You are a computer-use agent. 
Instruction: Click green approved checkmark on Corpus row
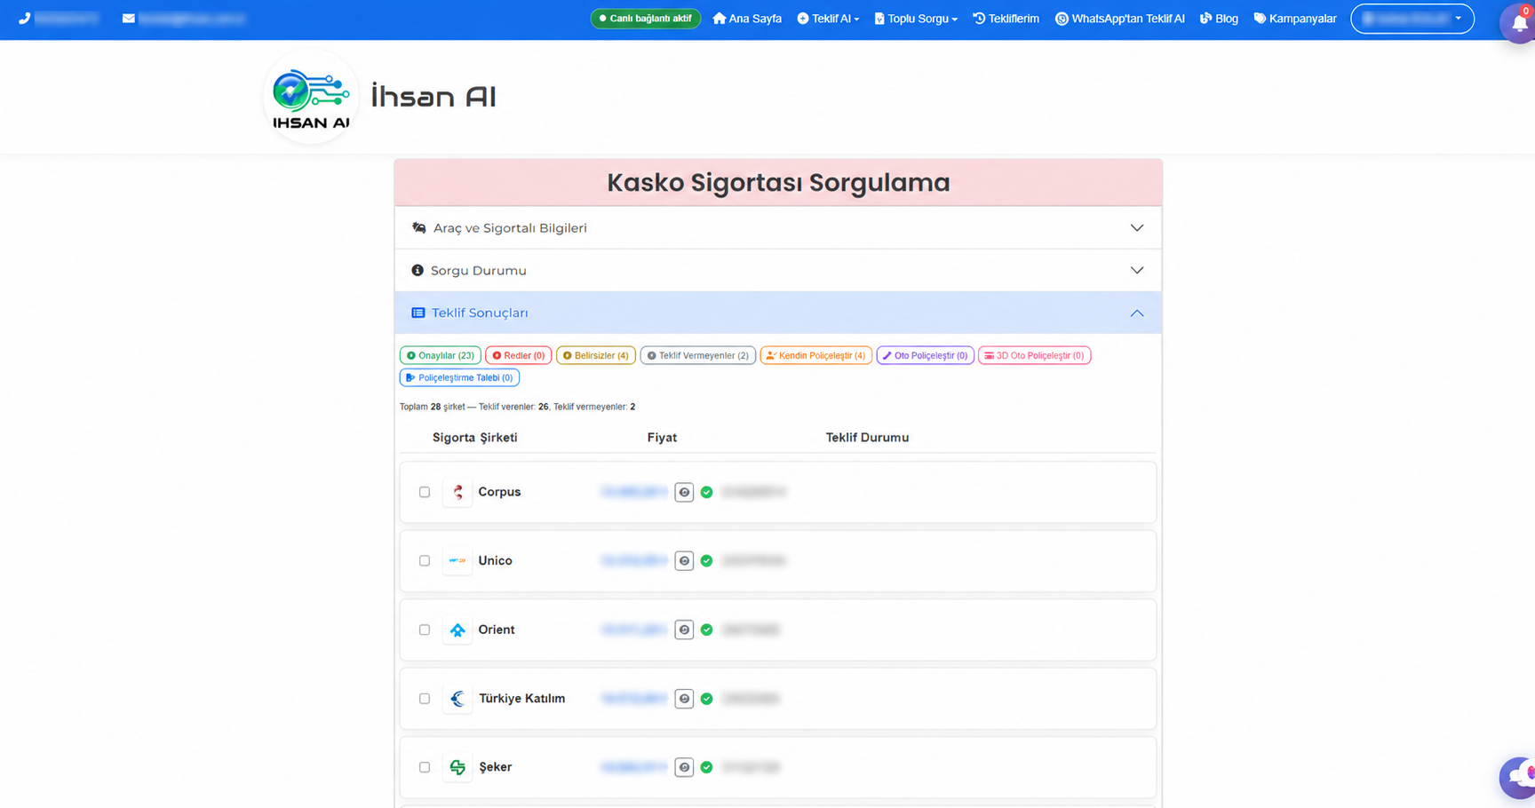coord(706,492)
